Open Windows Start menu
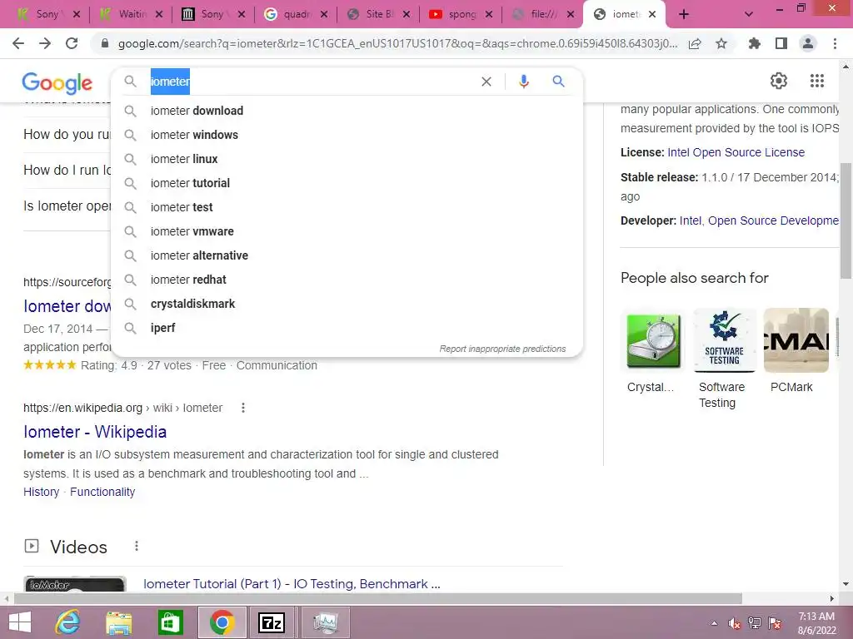The image size is (853, 639). click(20, 622)
